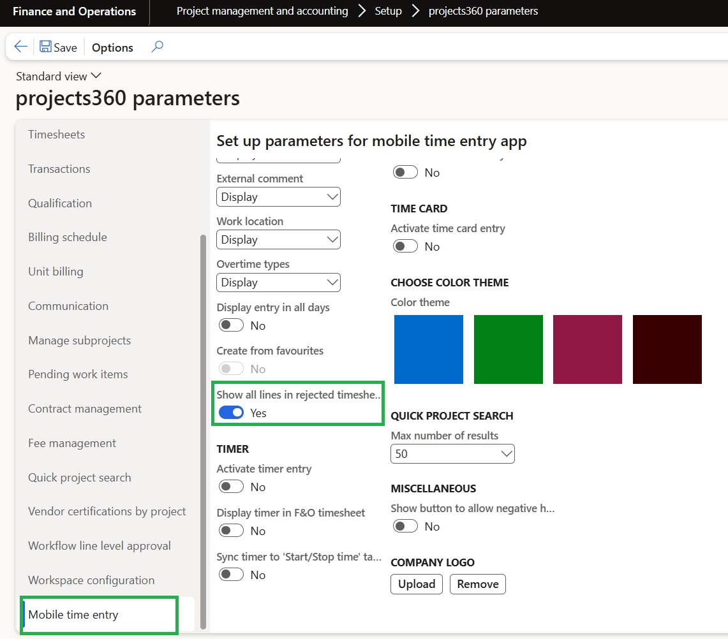The image size is (728, 639).
Task: Click the Save disk icon
Action: (46, 47)
